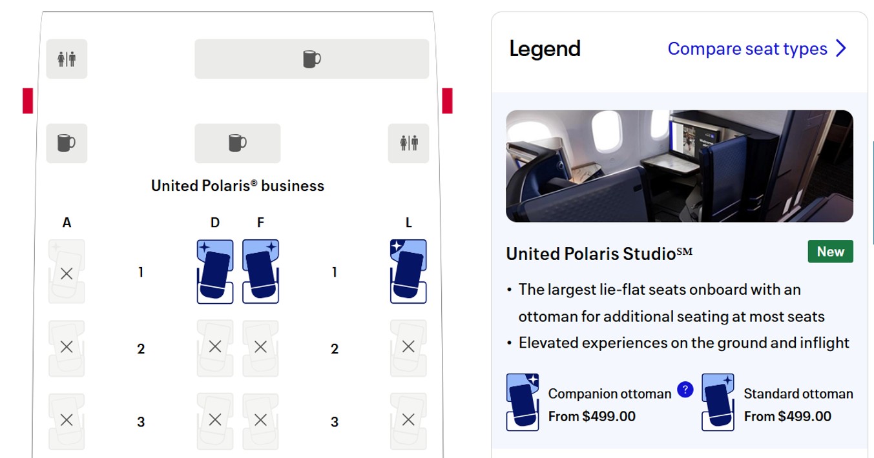The height and width of the screenshot is (458, 874).
Task: Click the Companion ottoman legend seat icon
Action: click(523, 402)
